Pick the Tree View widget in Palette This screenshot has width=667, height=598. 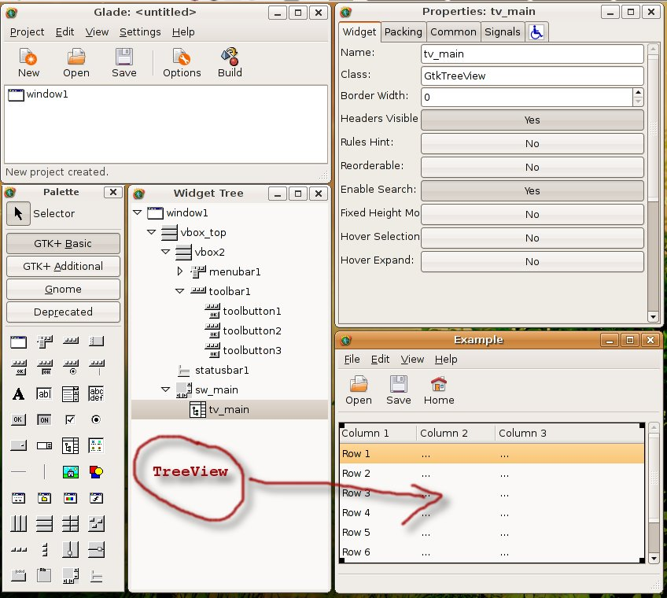click(x=70, y=445)
